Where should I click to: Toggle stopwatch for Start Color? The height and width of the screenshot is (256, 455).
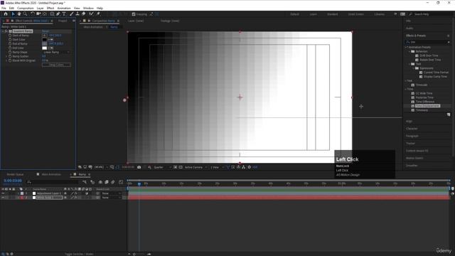tap(10, 40)
